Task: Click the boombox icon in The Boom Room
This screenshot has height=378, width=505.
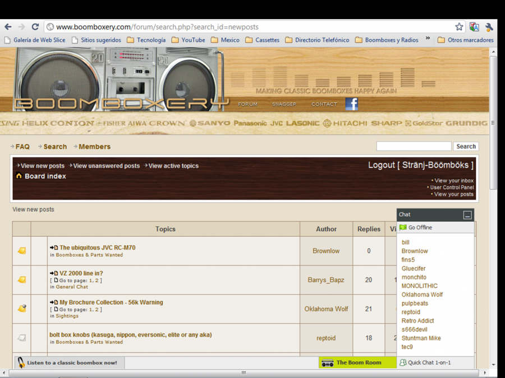Action: (x=328, y=363)
